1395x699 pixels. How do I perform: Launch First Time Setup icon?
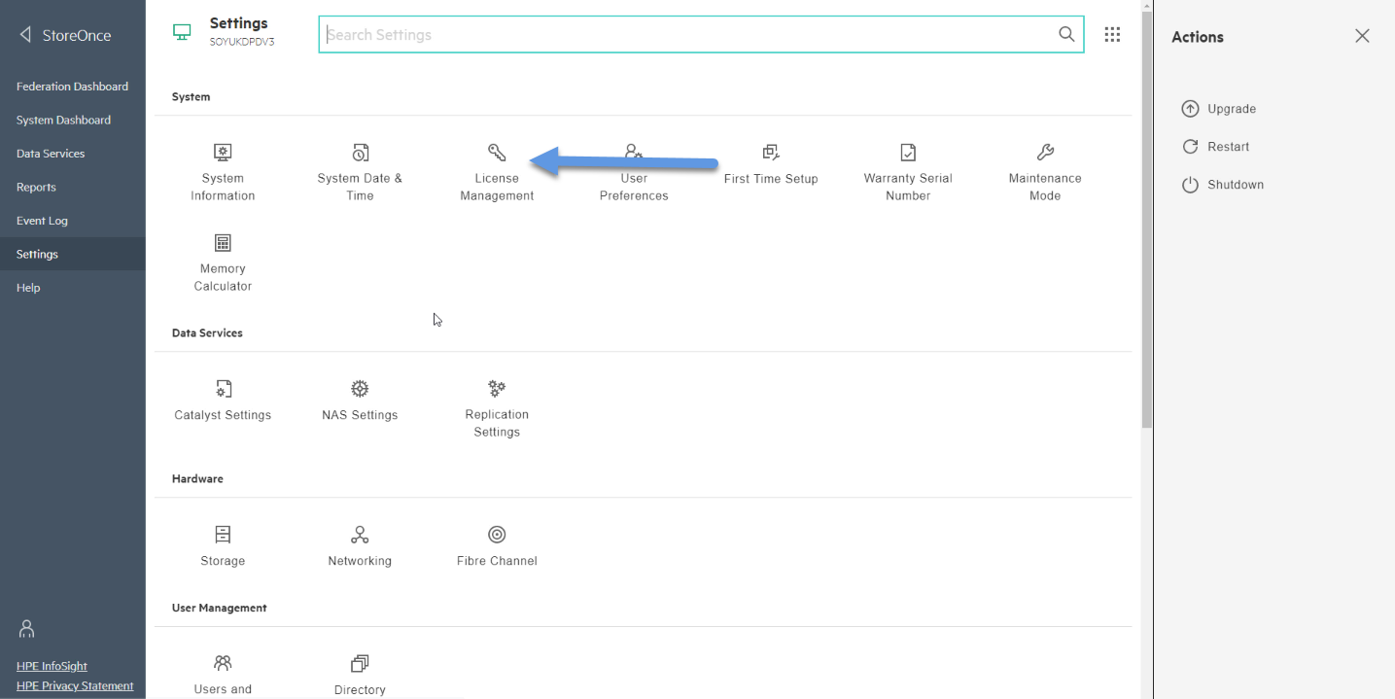click(771, 153)
